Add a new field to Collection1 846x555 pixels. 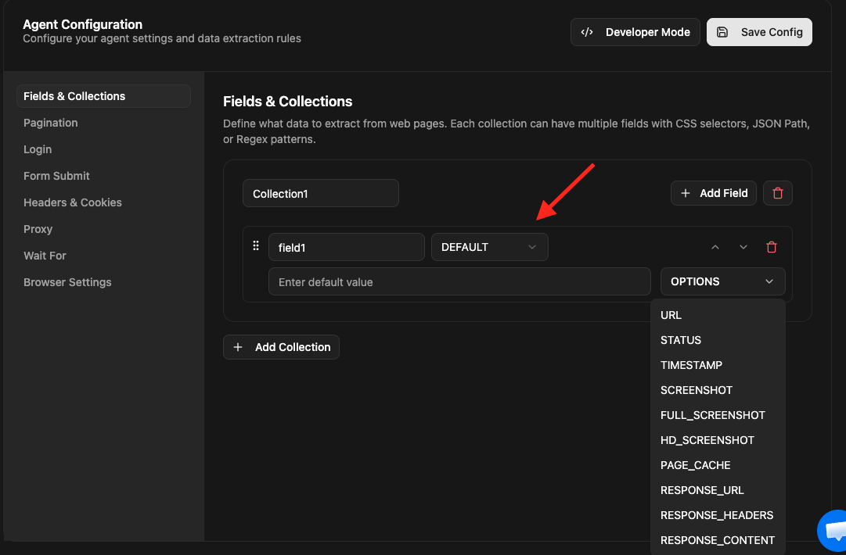tap(713, 193)
